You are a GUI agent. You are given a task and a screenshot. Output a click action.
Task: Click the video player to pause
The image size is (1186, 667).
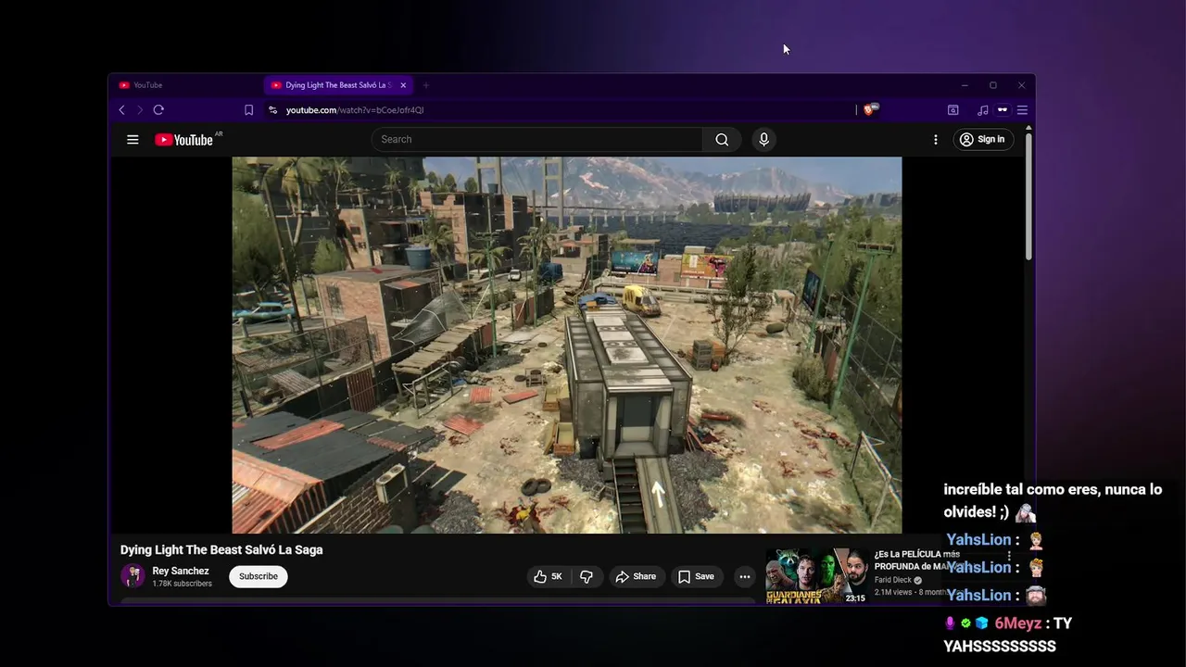566,345
